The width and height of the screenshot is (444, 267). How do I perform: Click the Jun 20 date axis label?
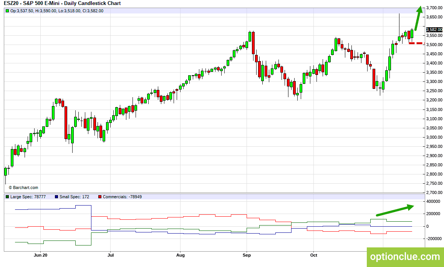(40, 255)
